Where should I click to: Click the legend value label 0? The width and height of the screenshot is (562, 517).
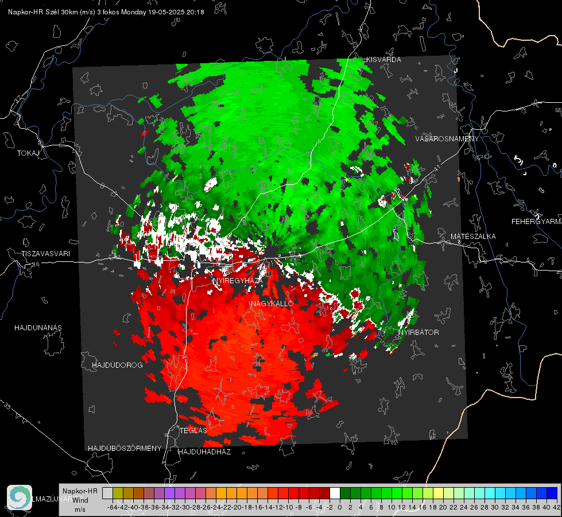tap(340, 507)
